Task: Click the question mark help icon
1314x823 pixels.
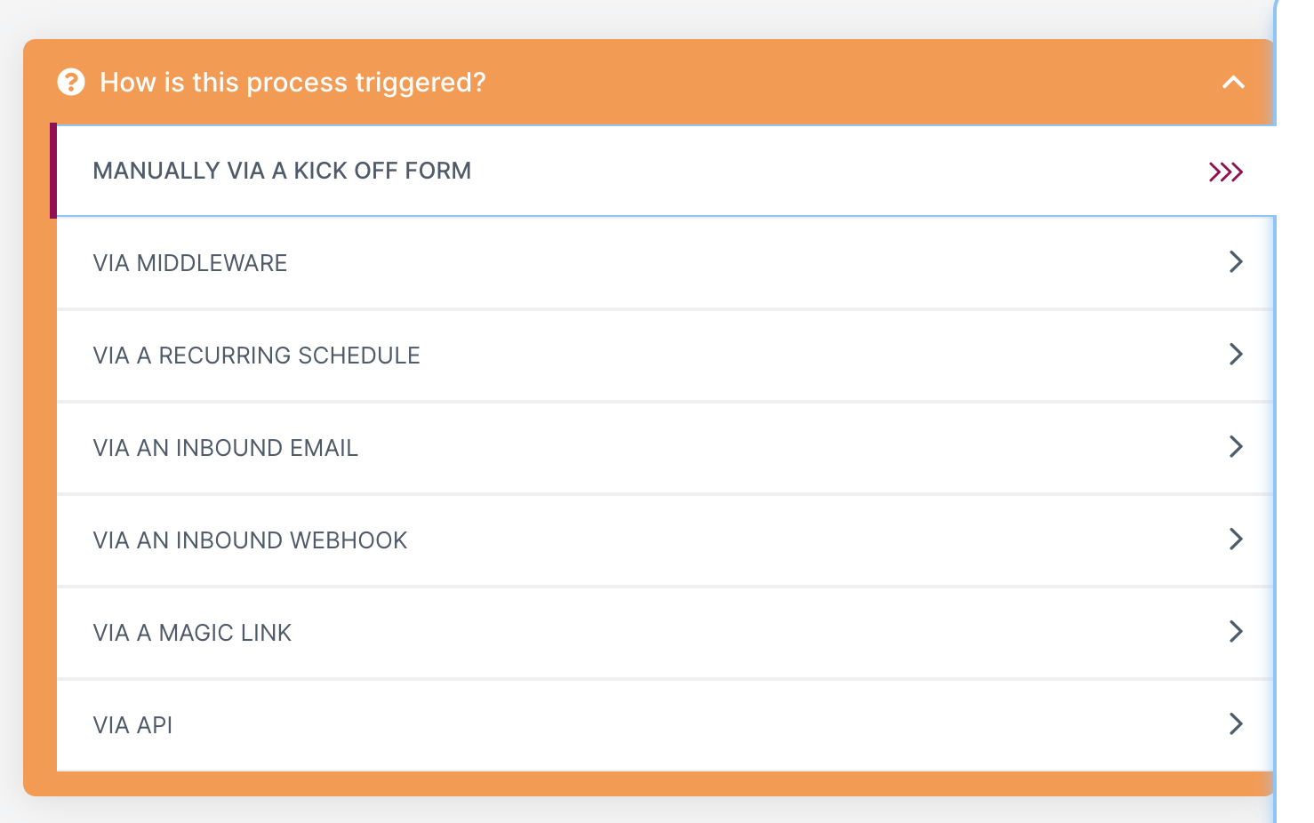Action: [x=71, y=83]
